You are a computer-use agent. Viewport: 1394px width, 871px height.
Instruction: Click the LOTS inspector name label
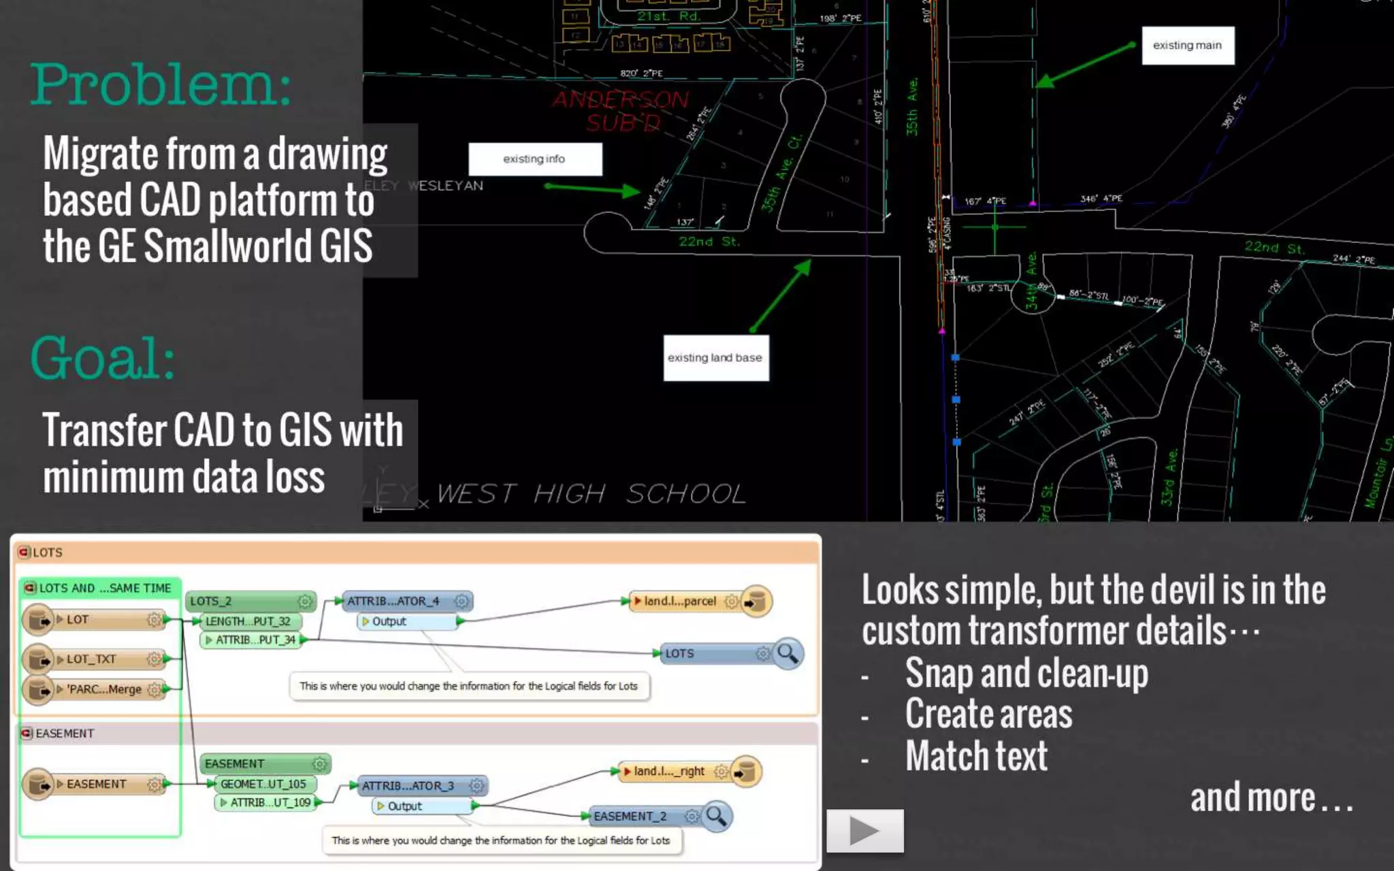click(679, 653)
